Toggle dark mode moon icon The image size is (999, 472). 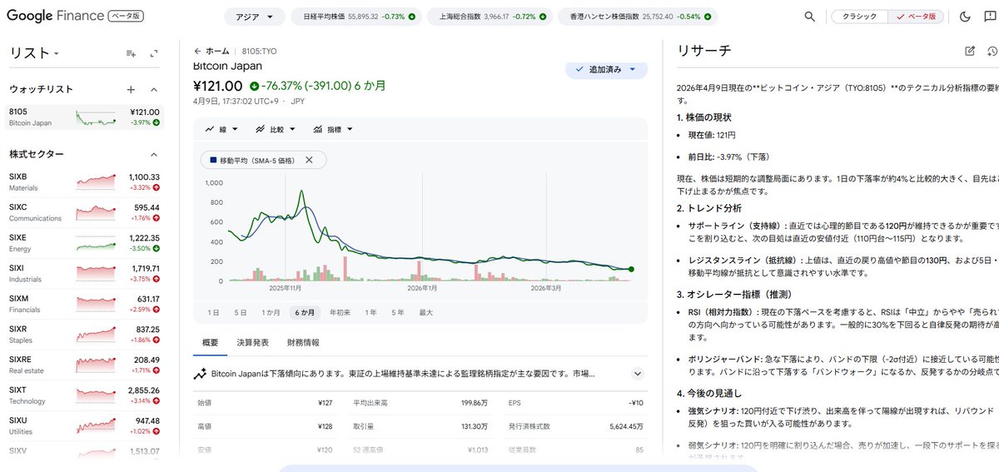point(966,17)
